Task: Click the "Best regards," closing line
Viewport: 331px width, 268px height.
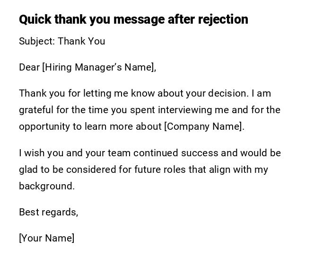Action: (x=48, y=212)
